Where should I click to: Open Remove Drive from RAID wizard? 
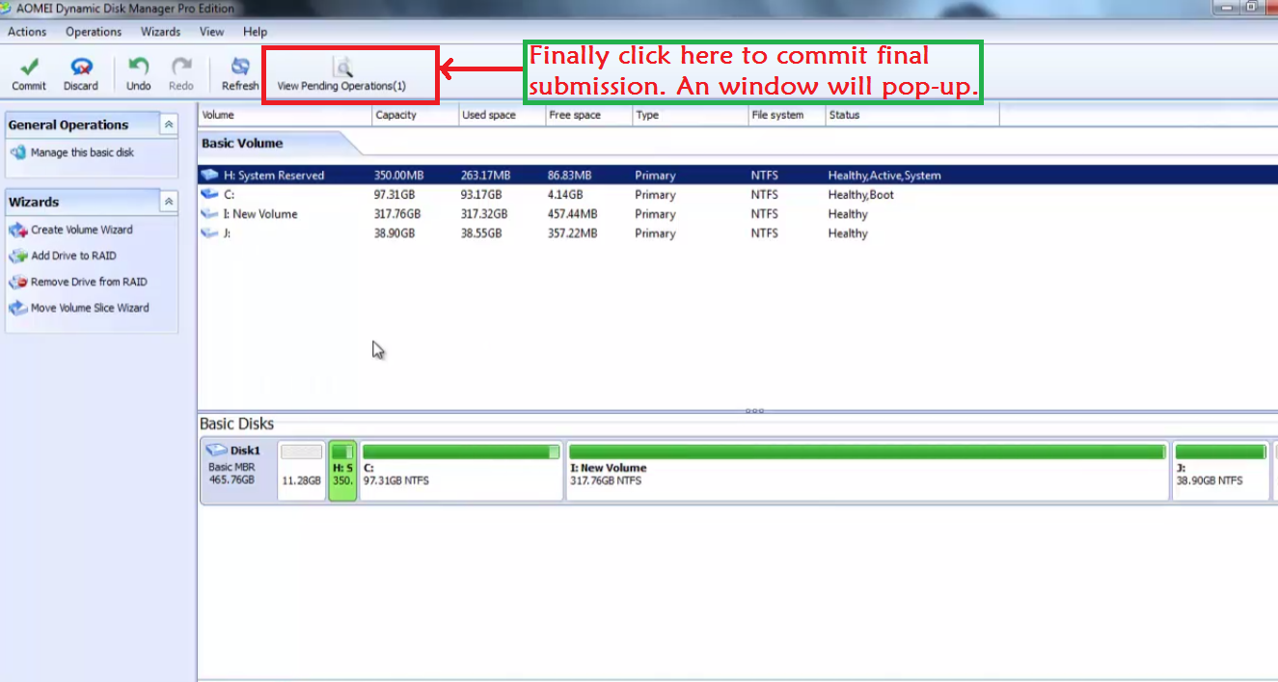click(89, 282)
